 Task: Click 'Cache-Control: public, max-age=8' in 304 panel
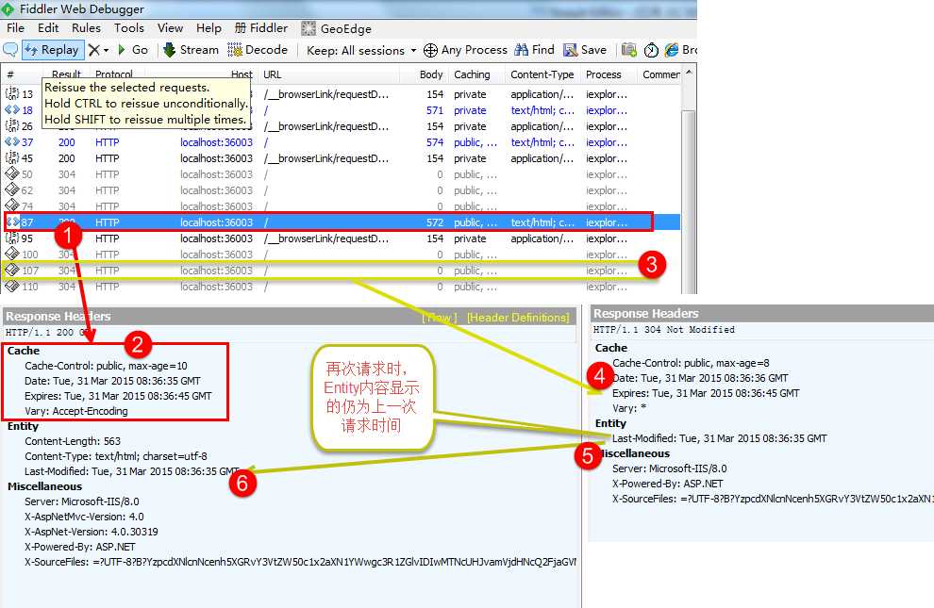click(691, 363)
